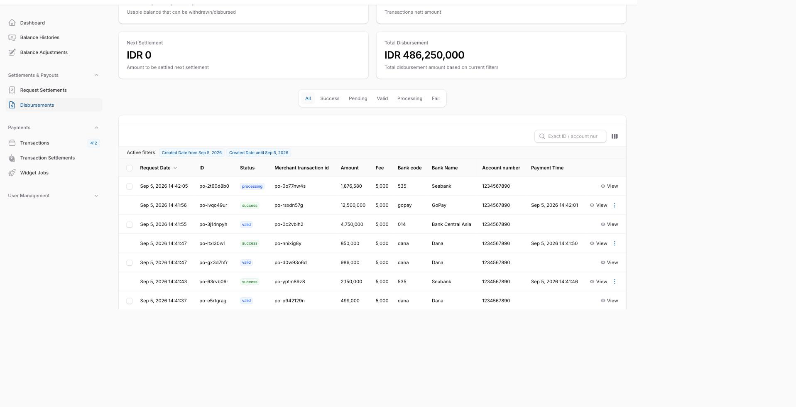Click the Widget Jobs rocket icon

(x=12, y=173)
